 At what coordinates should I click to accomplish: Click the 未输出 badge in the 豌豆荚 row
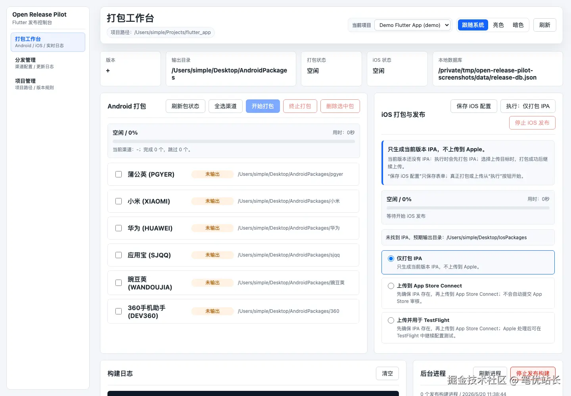[x=213, y=283]
